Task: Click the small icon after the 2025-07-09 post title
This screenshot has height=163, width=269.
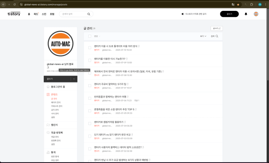Action: pos(127,59)
